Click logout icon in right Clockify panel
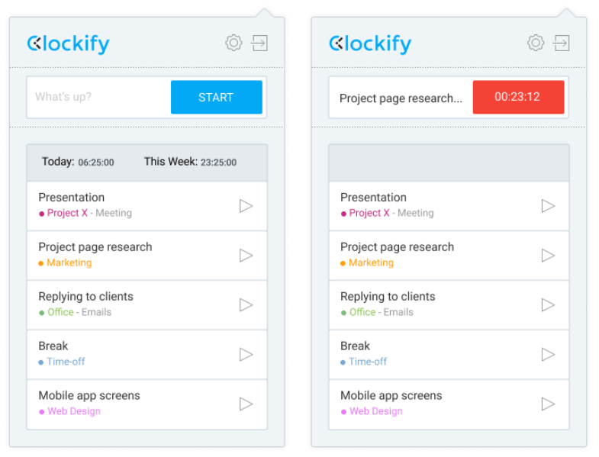 [561, 43]
